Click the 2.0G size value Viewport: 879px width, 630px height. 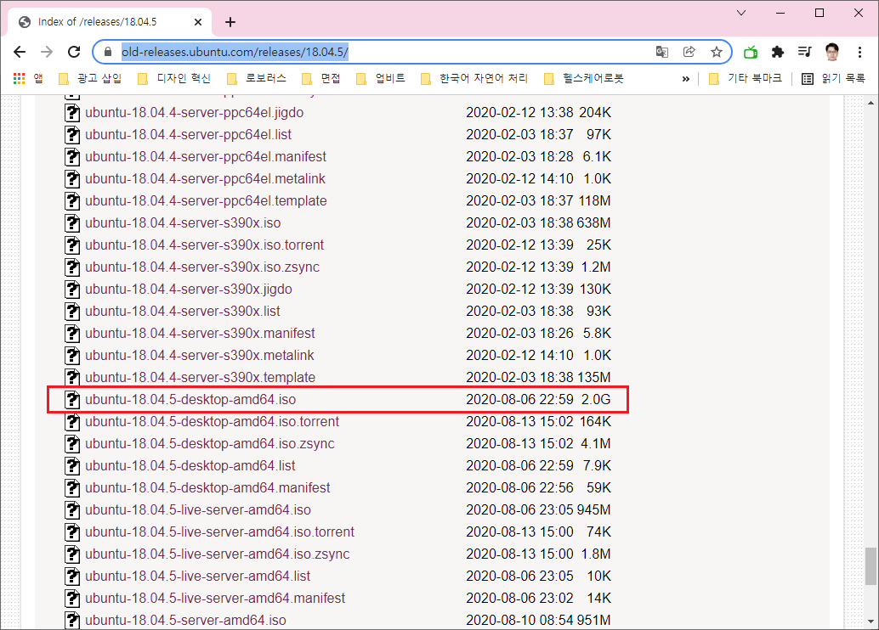click(x=596, y=400)
